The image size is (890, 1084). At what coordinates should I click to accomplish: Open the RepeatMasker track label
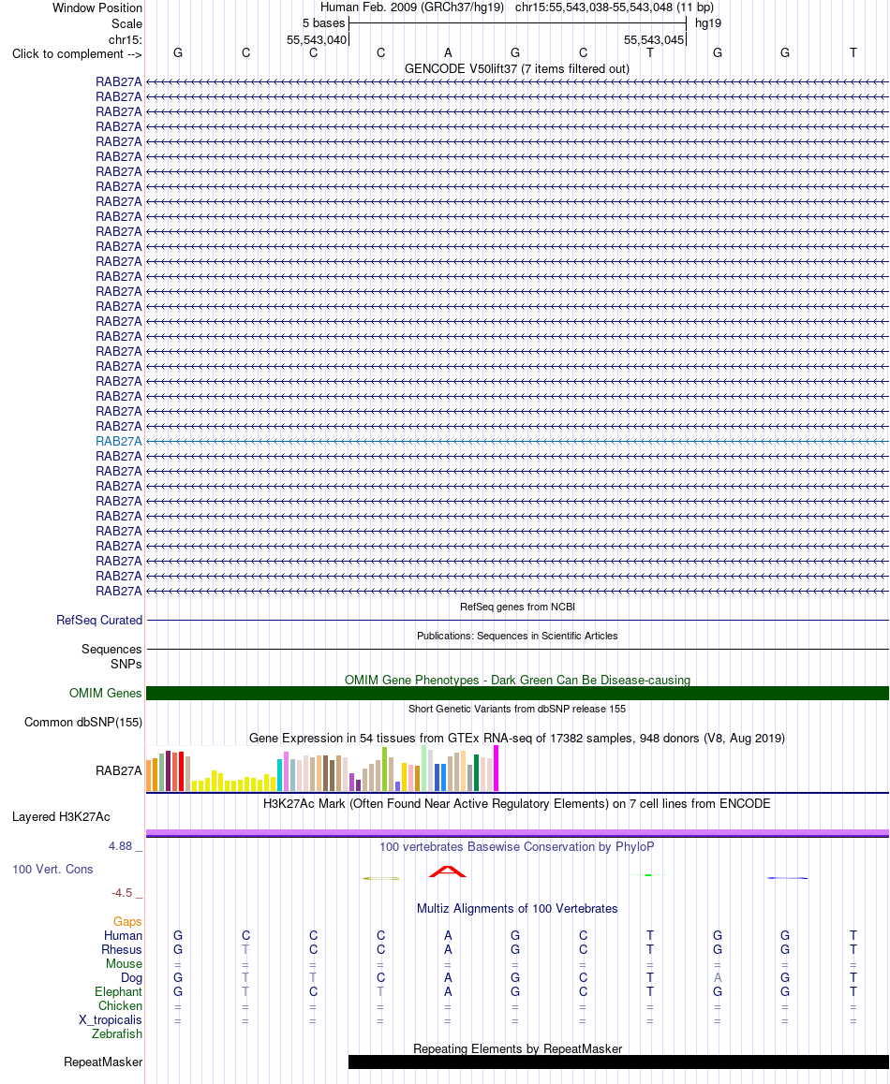[x=103, y=1062]
